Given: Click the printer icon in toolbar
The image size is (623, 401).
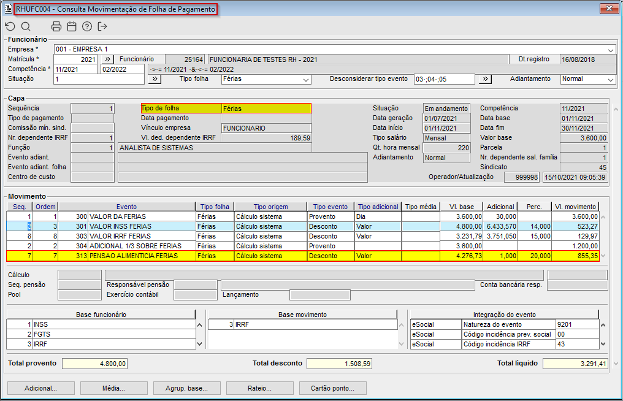Looking at the screenshot, I should tap(56, 26).
